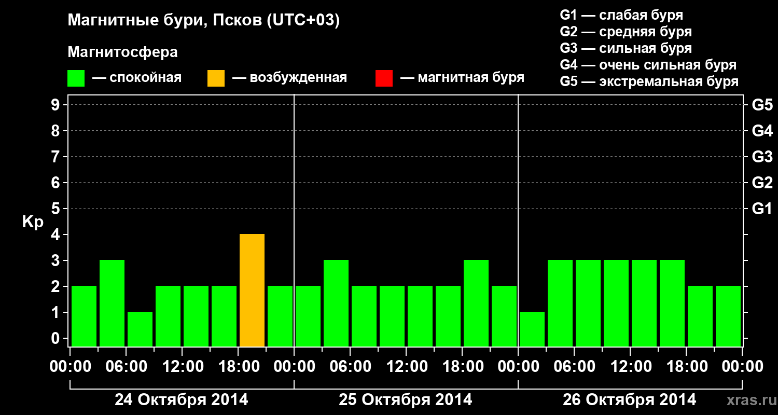The height and width of the screenshot is (415, 778).
Task: Click the G2 — средняя буря legend text
Action: 626,32
